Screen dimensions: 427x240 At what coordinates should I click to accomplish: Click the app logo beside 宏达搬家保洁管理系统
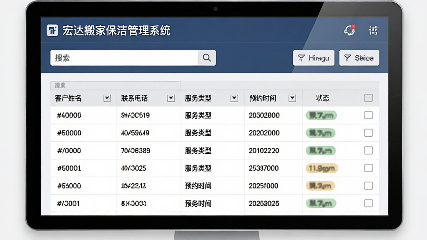[52, 30]
